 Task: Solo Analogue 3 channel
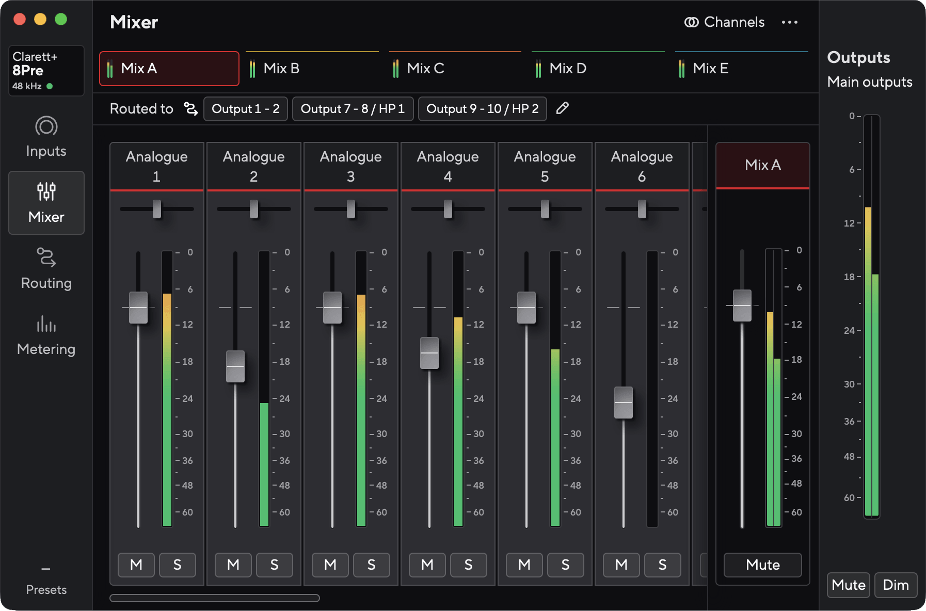[372, 565]
